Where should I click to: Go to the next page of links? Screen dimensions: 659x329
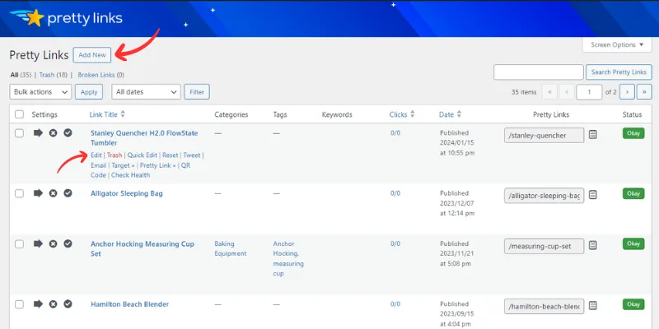(x=628, y=92)
